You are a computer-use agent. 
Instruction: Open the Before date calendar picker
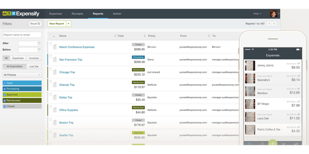coord(39,50)
